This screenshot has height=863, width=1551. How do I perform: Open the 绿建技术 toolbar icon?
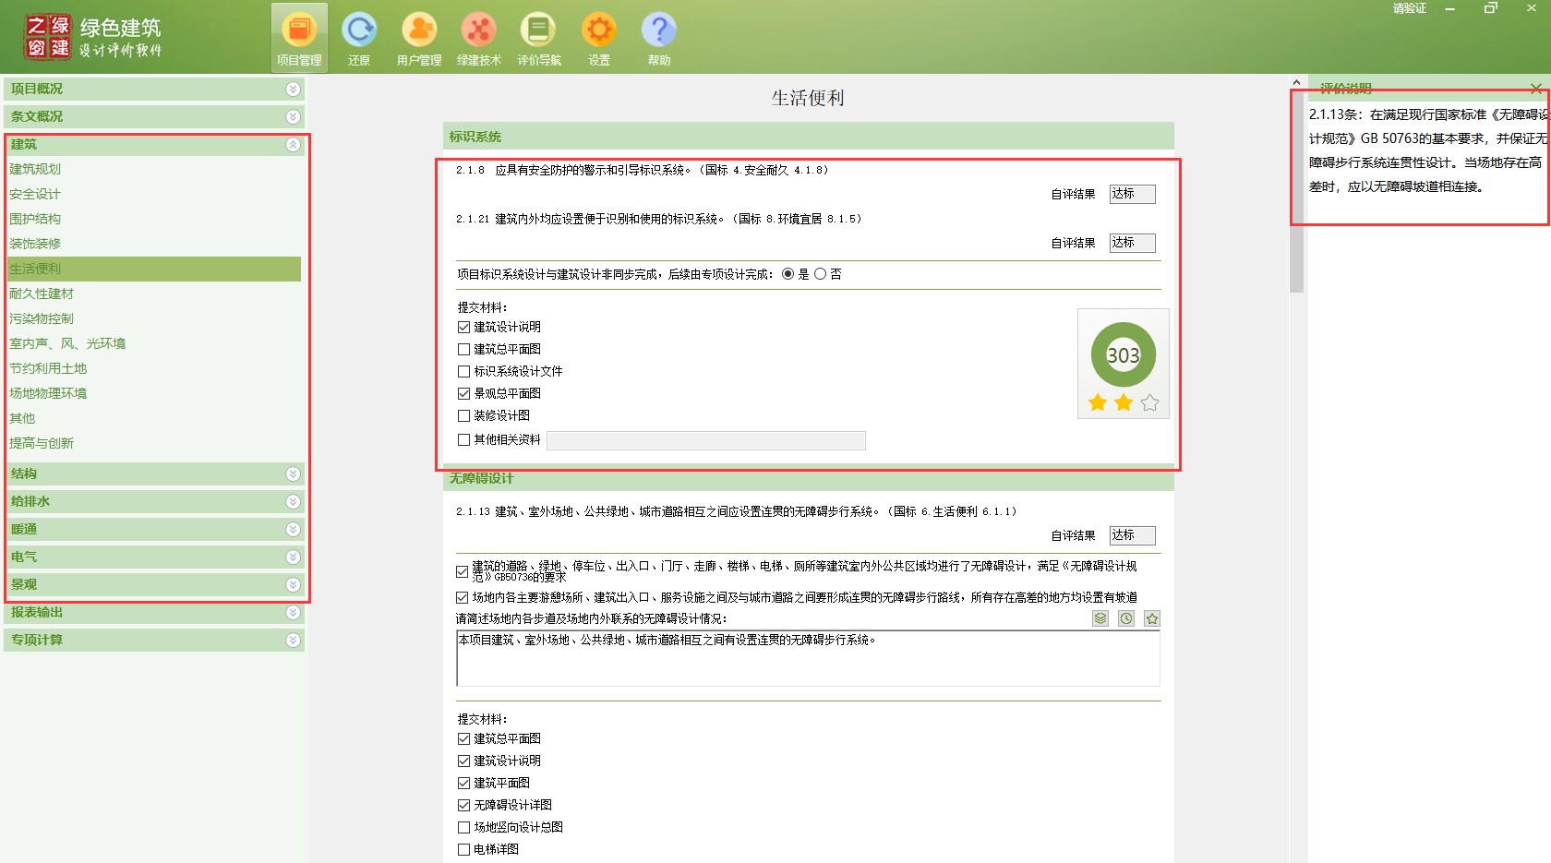pyautogui.click(x=479, y=38)
